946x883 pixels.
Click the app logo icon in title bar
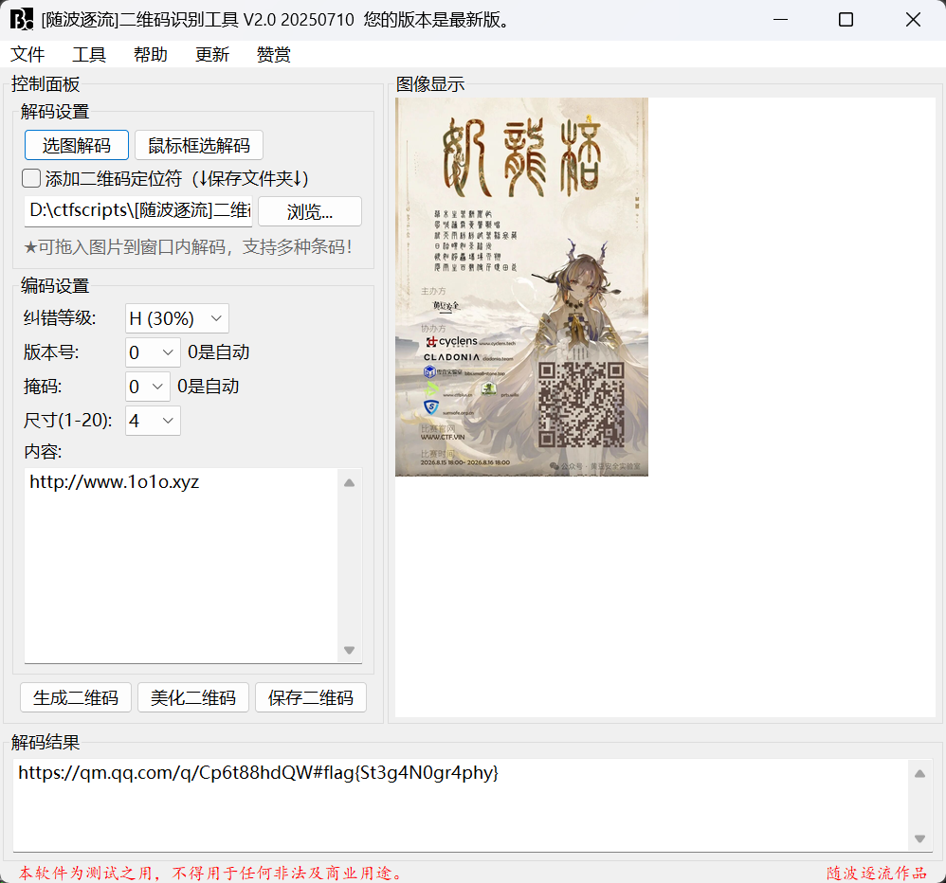pos(22,20)
